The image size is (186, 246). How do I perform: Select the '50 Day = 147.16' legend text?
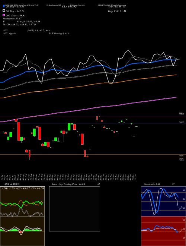pyautogui.click(x=15, y=11)
